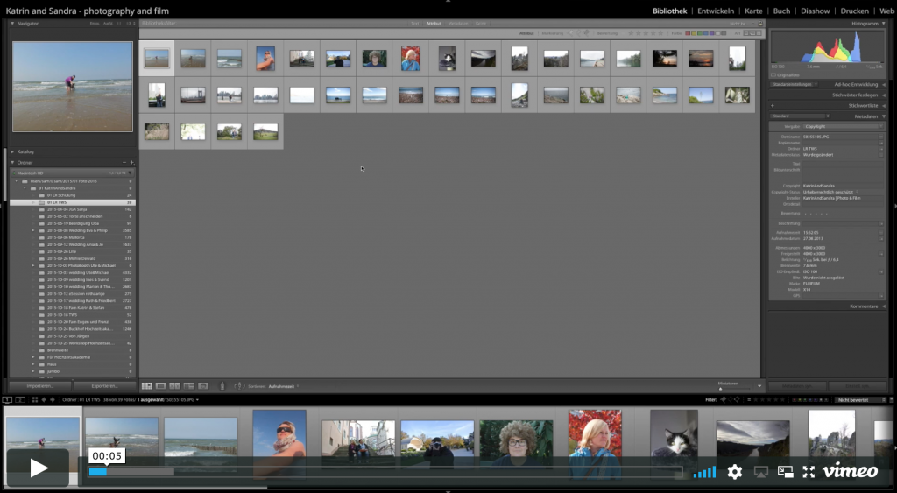Toggle the Art videos filter

759,33
